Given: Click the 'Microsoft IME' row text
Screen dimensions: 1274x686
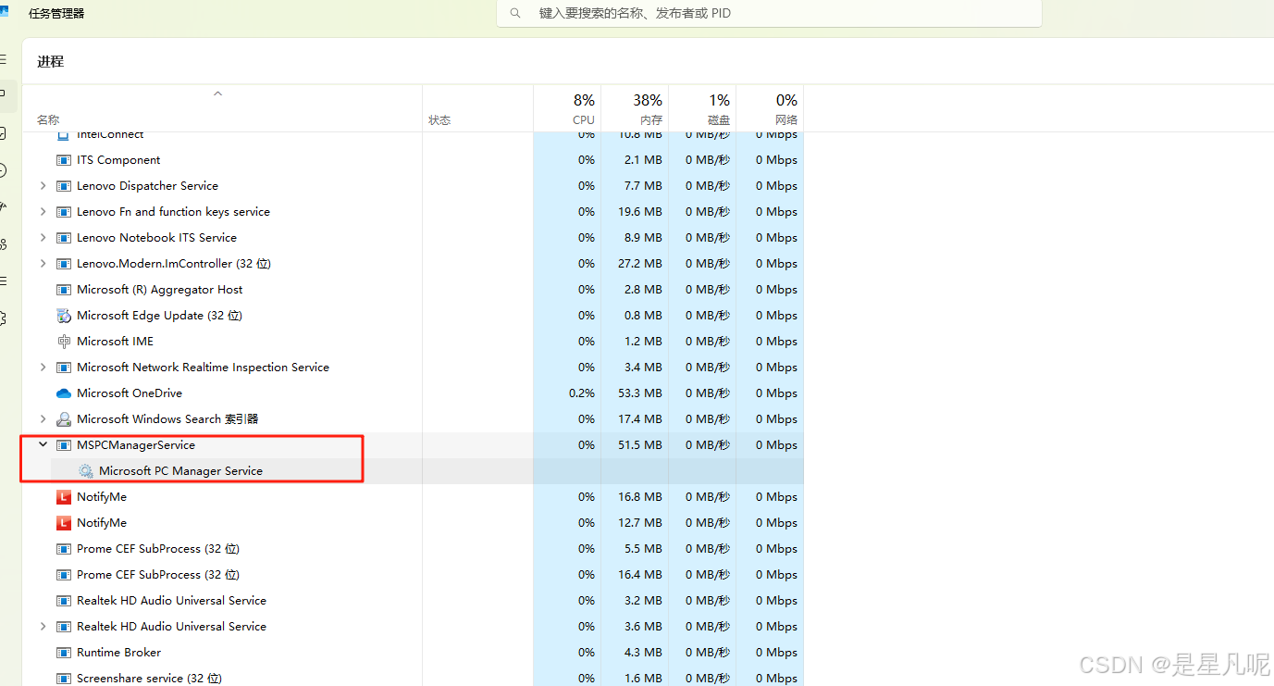Looking at the screenshot, I should [x=115, y=342].
